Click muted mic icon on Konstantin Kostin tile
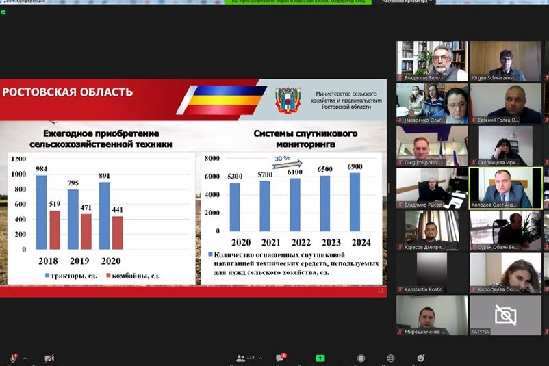The width and height of the screenshot is (549, 366). coord(400,289)
